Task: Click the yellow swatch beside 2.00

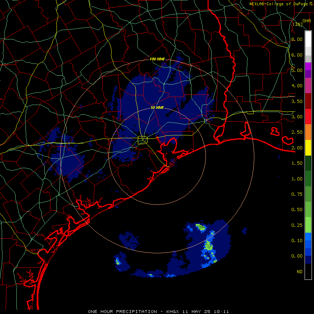Action: click(308, 148)
